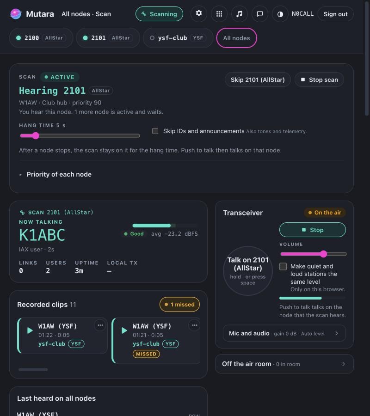Open settings with the gear icon
Image resolution: width=370 pixels, height=416 pixels.
[x=199, y=13]
